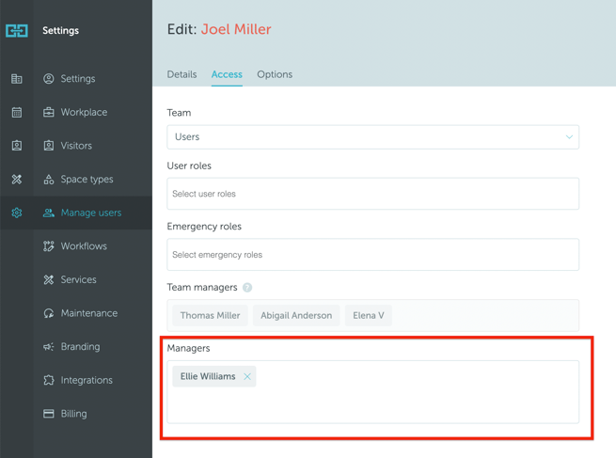The width and height of the screenshot is (616, 458).
Task: Click the Thomas Miller team manager tag
Action: pos(210,315)
